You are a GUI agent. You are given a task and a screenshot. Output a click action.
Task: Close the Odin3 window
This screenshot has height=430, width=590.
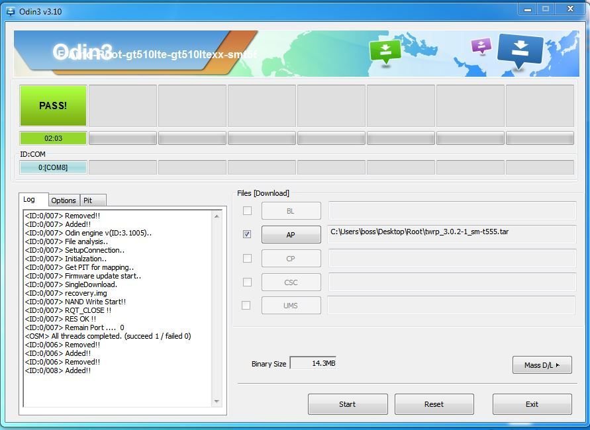570,9
